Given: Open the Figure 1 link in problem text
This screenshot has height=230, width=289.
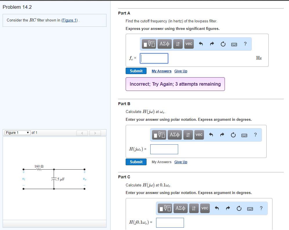Looking at the screenshot, I should (x=69, y=20).
